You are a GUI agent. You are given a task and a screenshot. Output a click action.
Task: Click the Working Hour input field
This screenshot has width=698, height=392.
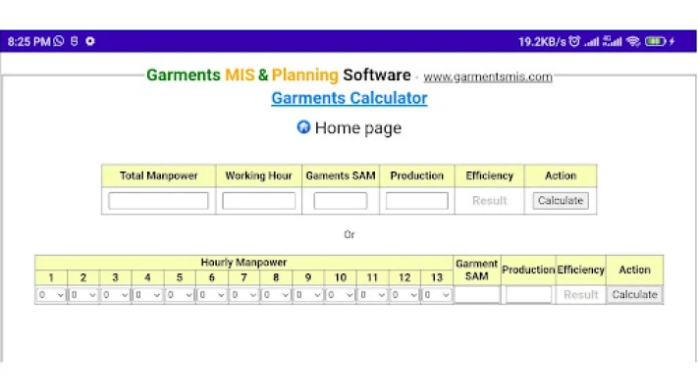258,201
